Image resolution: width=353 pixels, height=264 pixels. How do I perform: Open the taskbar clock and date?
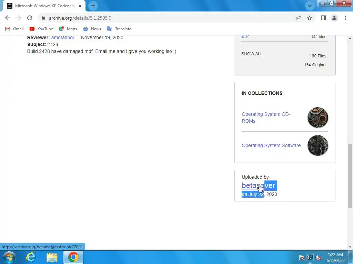[x=335, y=257]
